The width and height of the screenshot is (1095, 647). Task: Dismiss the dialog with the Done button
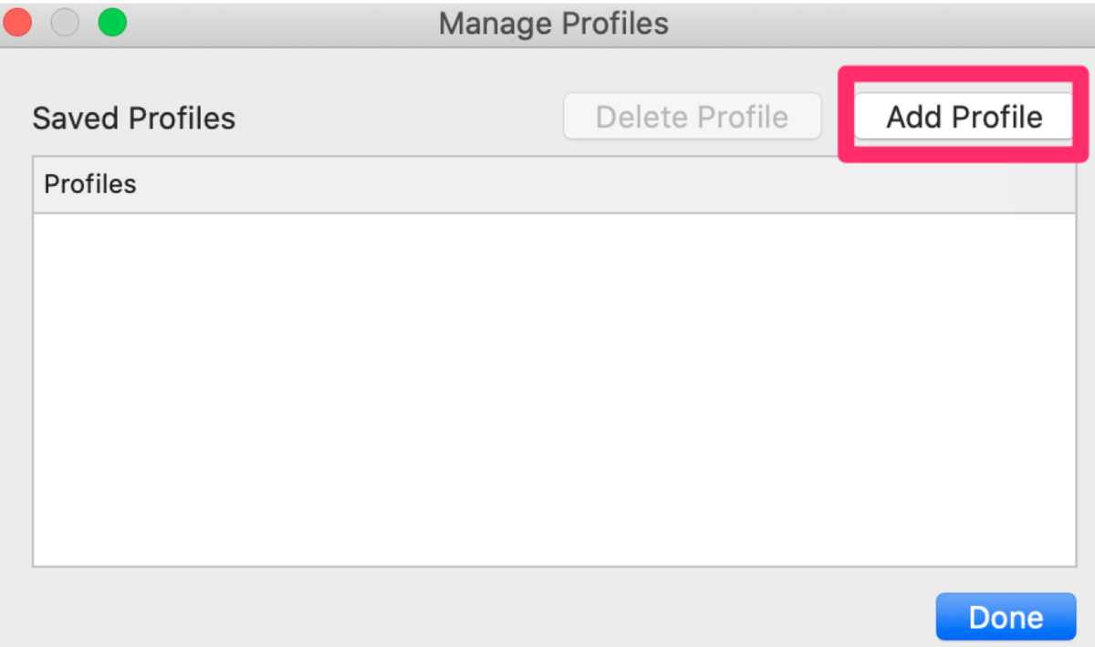(1006, 617)
